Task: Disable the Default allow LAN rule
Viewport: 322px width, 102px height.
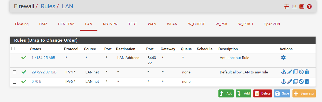Action: [x=301, y=72]
